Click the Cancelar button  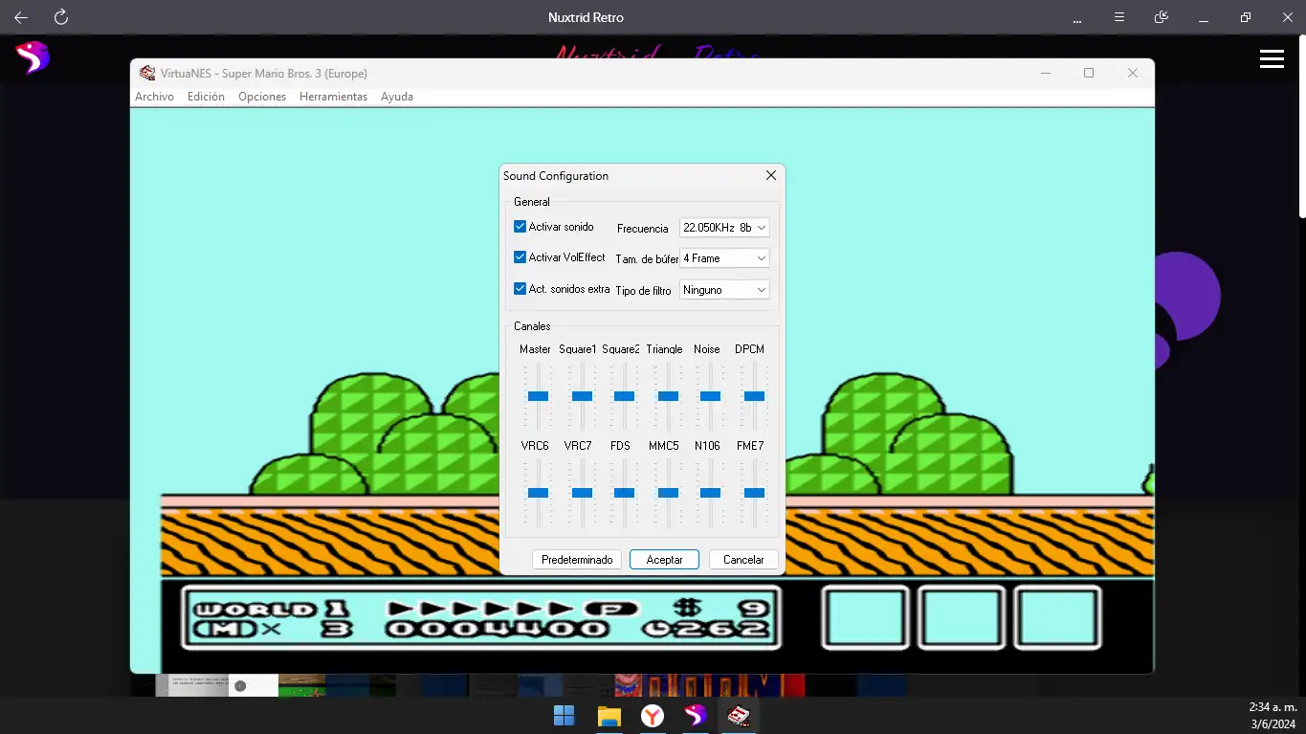click(743, 560)
